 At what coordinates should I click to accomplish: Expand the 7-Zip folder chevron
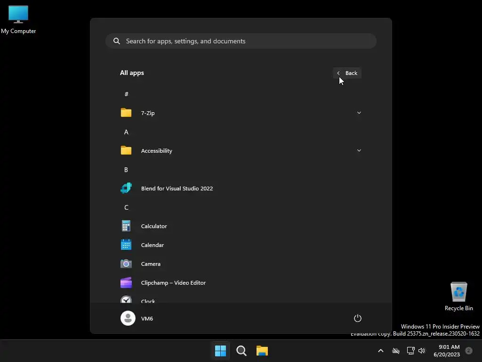359,113
